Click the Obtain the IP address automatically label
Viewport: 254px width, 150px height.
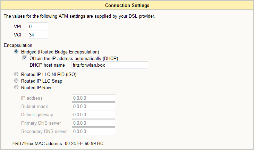(74, 58)
